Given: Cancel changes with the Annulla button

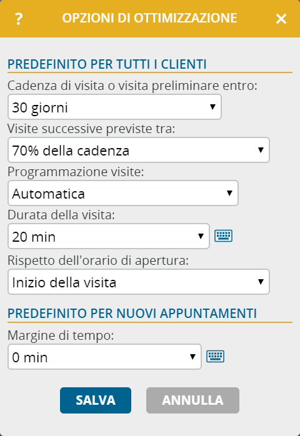Looking at the screenshot, I should coord(192,400).
